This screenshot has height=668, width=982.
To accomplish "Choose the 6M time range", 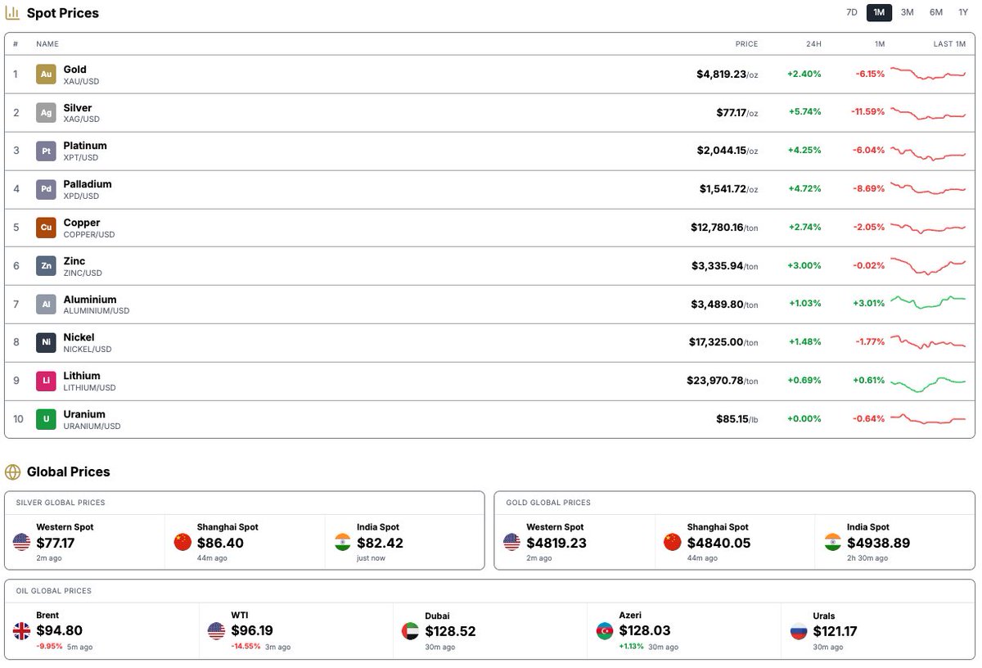I will [x=936, y=12].
